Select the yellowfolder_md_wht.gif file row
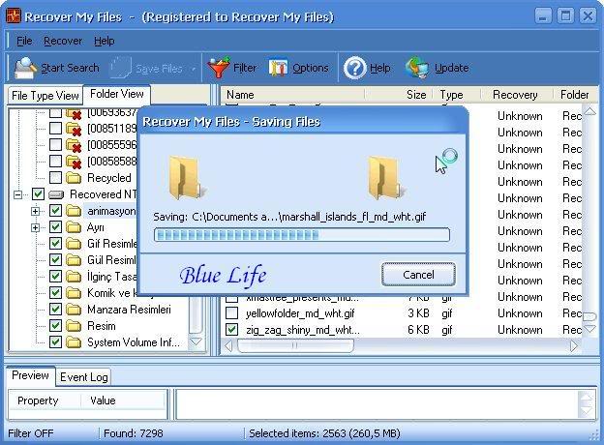The width and height of the screenshot is (604, 445). pos(403,313)
